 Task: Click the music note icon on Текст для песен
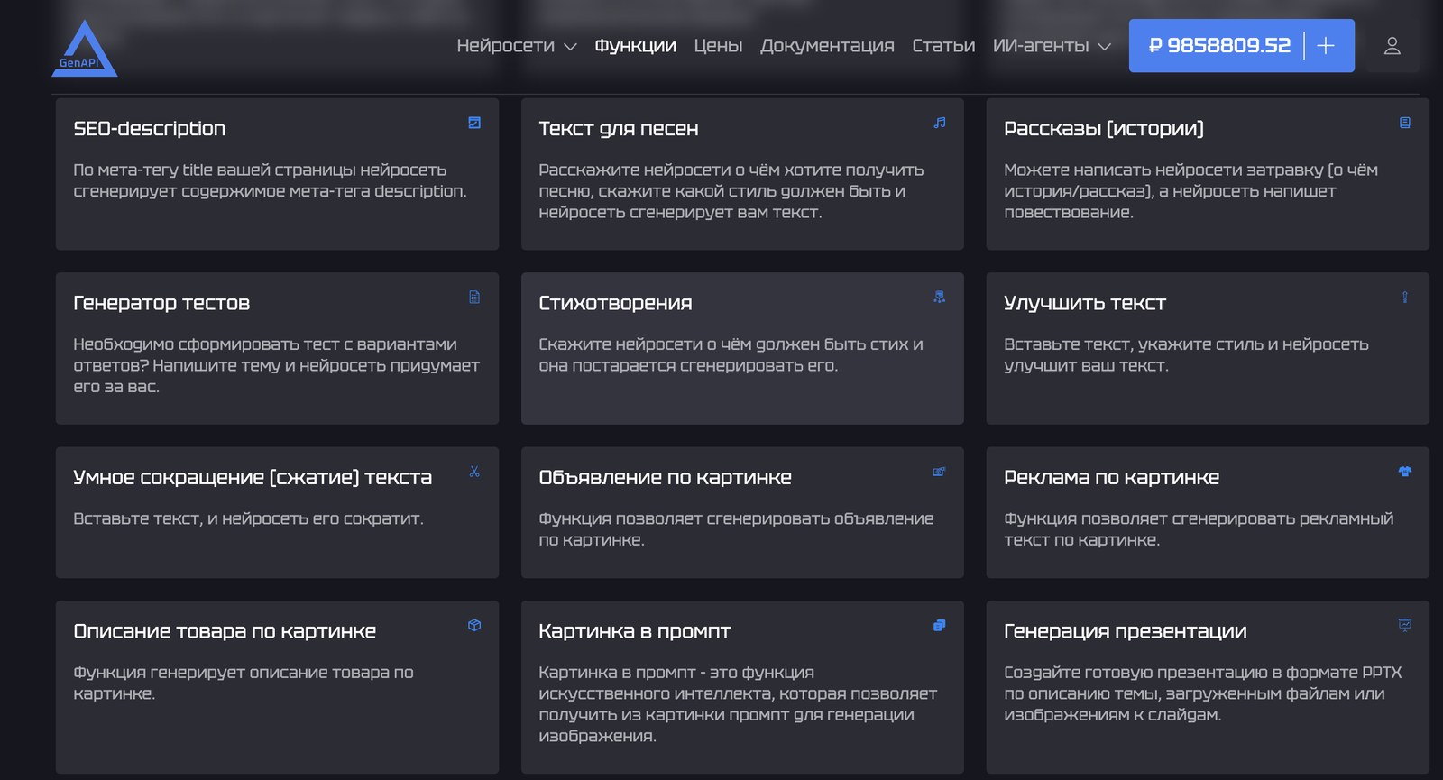pyautogui.click(x=940, y=123)
